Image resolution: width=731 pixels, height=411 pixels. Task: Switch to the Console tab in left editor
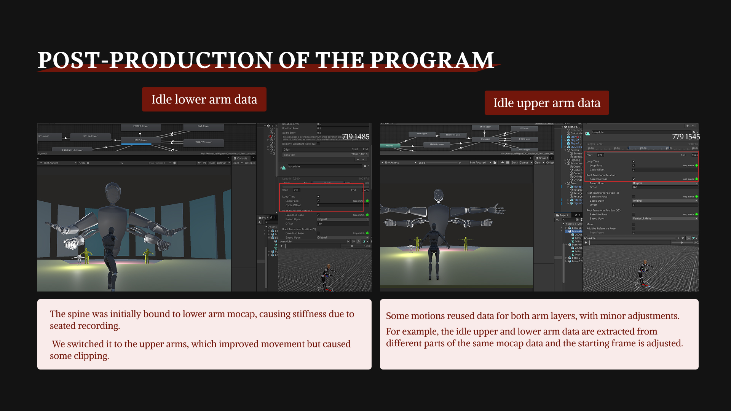tap(241, 158)
